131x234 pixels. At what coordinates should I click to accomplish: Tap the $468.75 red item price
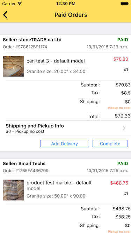pyautogui.click(x=119, y=183)
